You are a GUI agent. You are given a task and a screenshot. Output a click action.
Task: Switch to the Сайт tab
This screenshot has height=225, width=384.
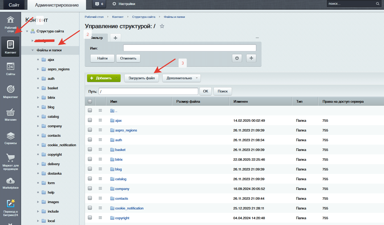click(x=14, y=5)
